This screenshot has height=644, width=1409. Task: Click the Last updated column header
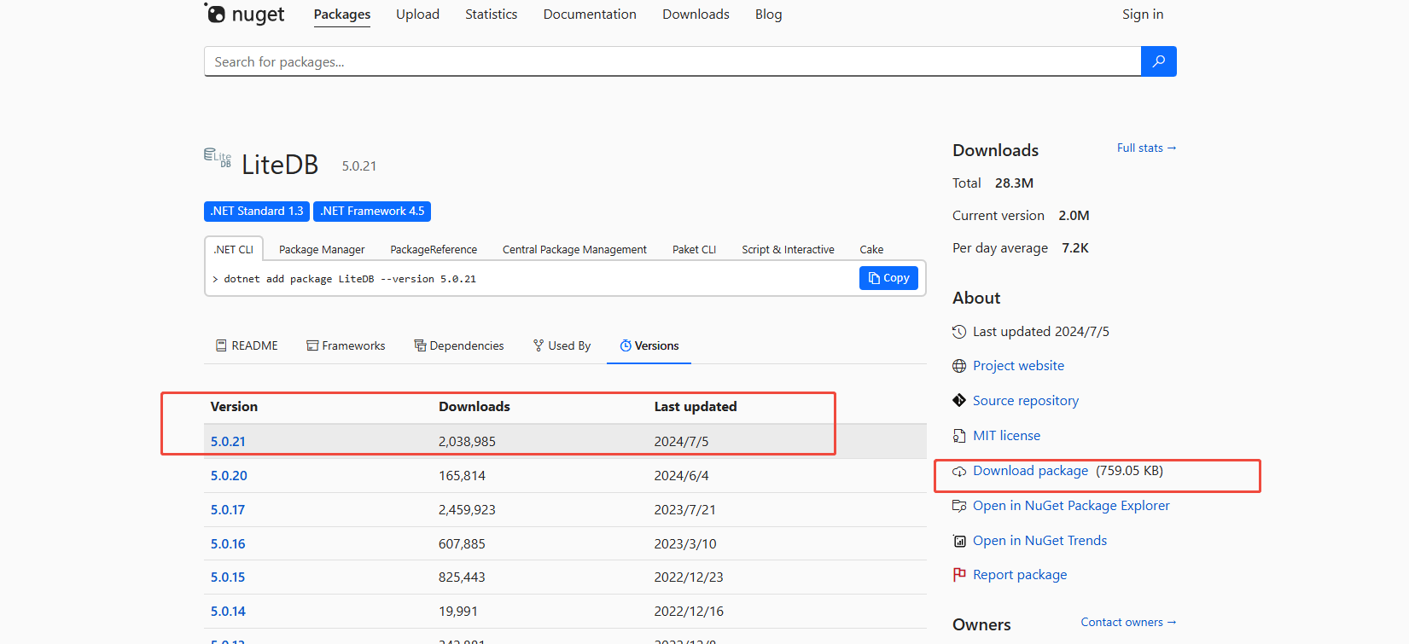[x=696, y=407]
